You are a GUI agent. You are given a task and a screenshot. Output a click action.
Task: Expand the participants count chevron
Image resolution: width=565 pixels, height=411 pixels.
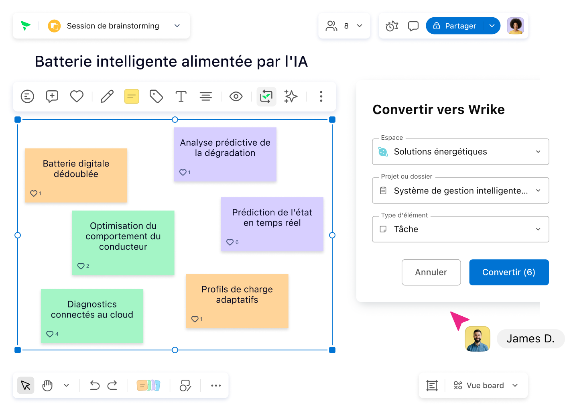pyautogui.click(x=360, y=26)
